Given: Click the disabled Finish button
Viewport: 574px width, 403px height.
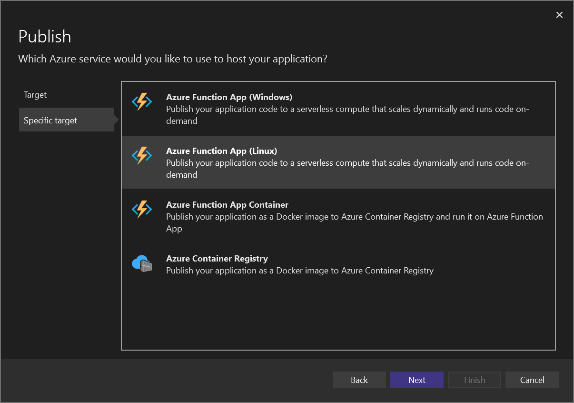Looking at the screenshot, I should pos(474,380).
